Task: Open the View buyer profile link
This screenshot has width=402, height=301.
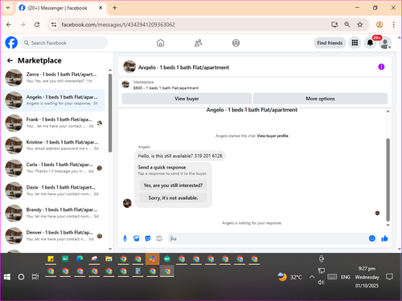Action: point(273,136)
